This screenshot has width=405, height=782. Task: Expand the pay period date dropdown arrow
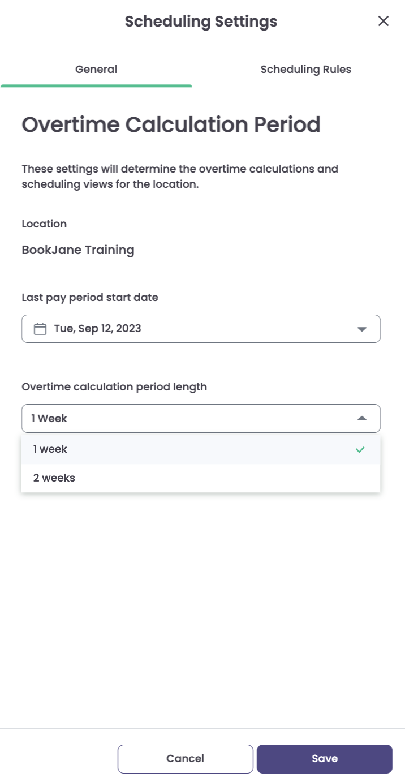coord(362,329)
